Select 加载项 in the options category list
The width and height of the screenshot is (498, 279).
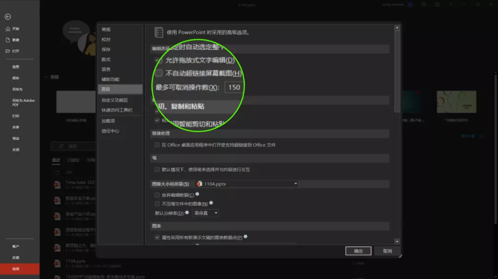[120, 121]
